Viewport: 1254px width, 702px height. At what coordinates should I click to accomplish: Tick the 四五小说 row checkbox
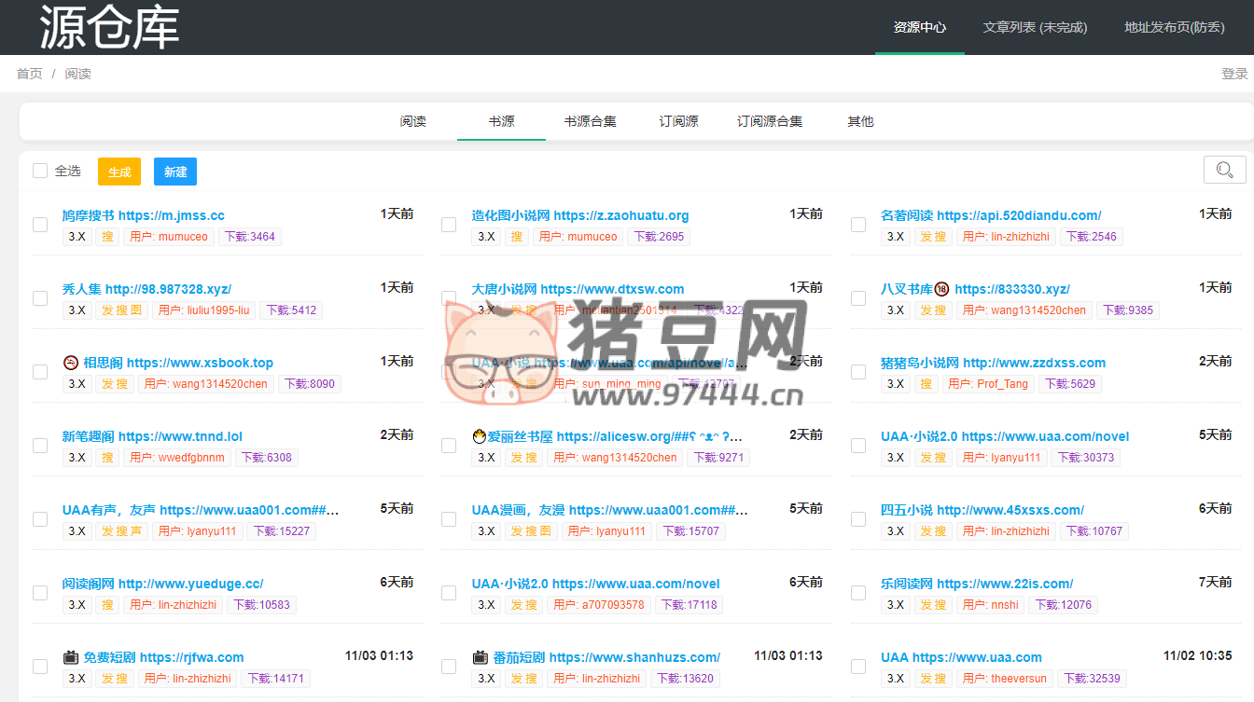858,519
